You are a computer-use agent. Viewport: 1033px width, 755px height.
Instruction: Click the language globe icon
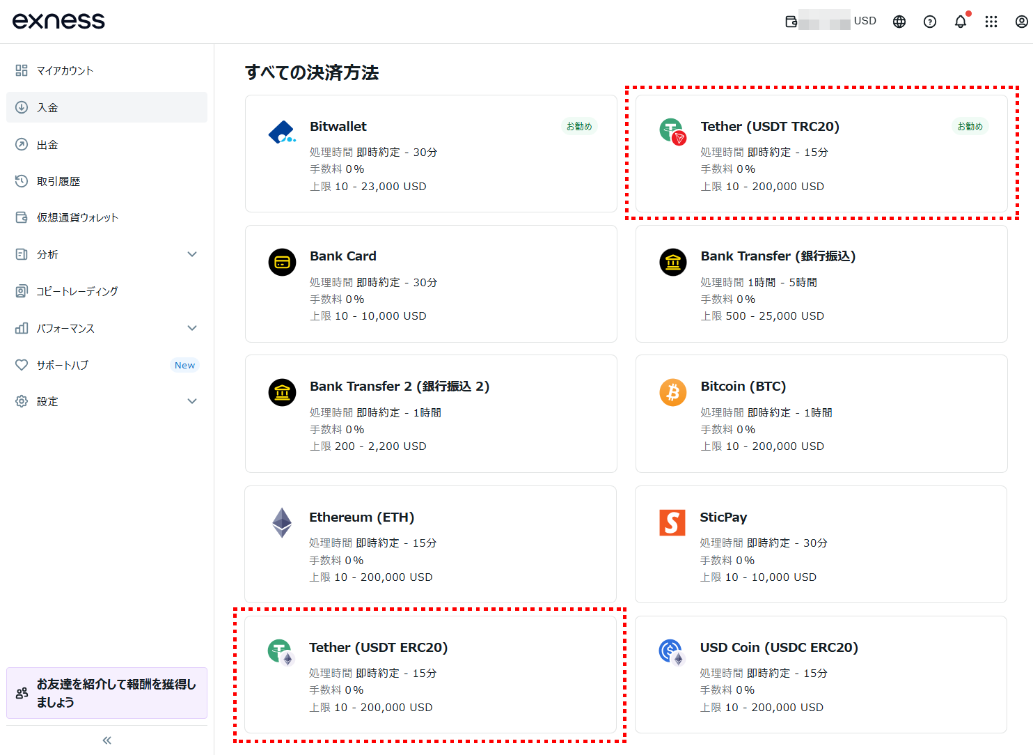point(899,22)
